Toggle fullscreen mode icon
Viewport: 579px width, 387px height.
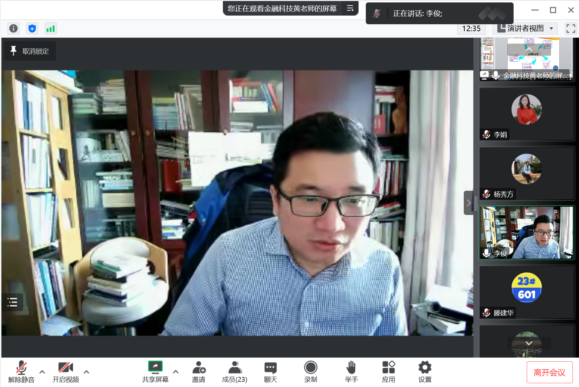570,28
